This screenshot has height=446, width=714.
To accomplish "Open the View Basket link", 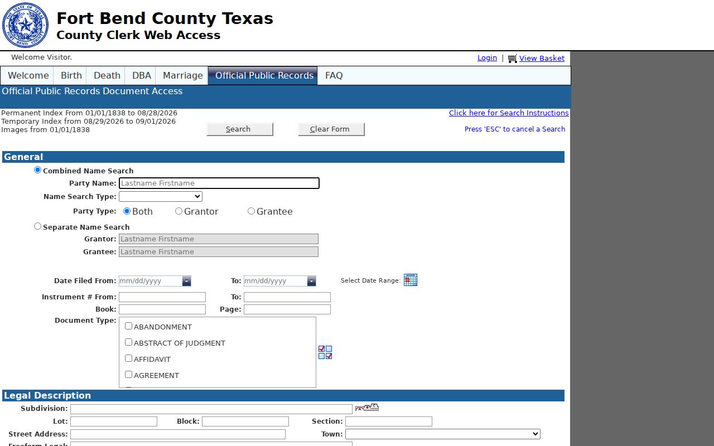I will click(542, 58).
